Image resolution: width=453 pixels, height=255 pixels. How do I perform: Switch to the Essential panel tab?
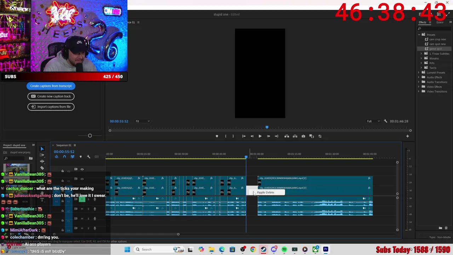[x=440, y=22]
